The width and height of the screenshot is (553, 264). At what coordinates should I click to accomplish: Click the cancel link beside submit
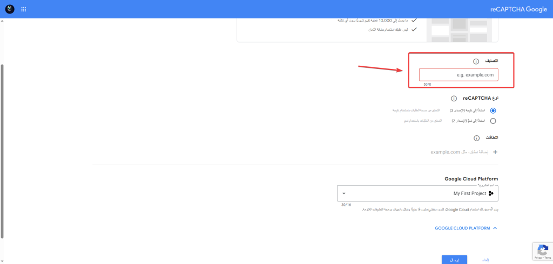click(x=485, y=260)
